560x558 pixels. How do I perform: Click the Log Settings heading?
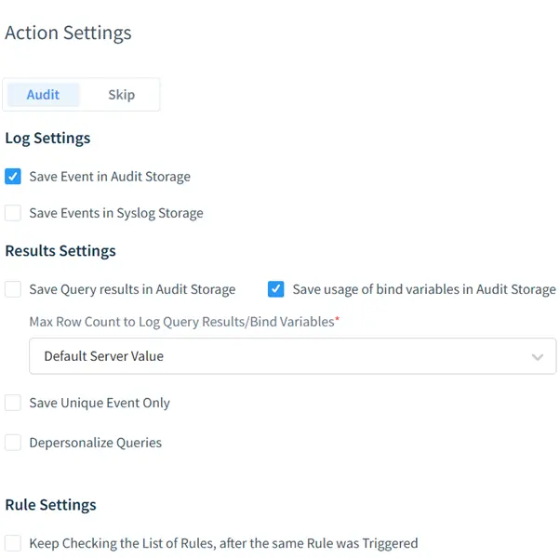(47, 139)
